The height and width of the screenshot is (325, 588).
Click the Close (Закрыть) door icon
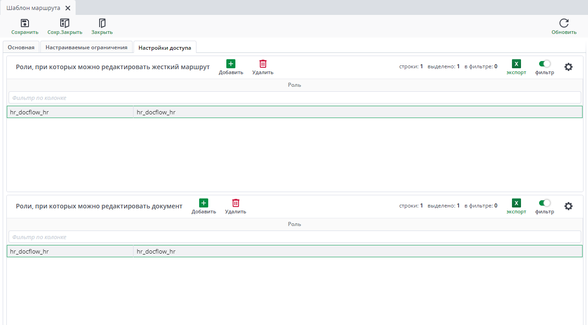102,23
